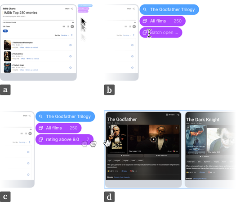
Task: Rate The Godfather in the panel a list
Action: click(x=23, y=59)
